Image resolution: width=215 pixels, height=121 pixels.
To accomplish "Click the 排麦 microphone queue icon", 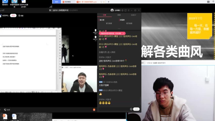I will pos(19,15).
